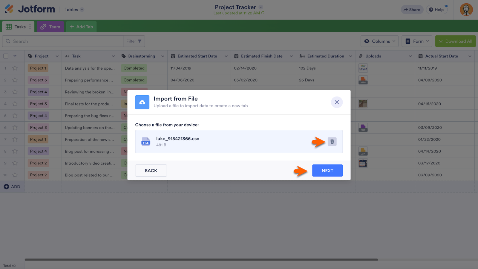Open the PDF file icon in row 6
The image size is (478, 269).
363,128
